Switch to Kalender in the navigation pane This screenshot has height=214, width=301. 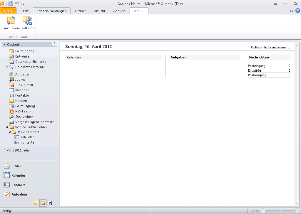pyautogui.click(x=18, y=176)
